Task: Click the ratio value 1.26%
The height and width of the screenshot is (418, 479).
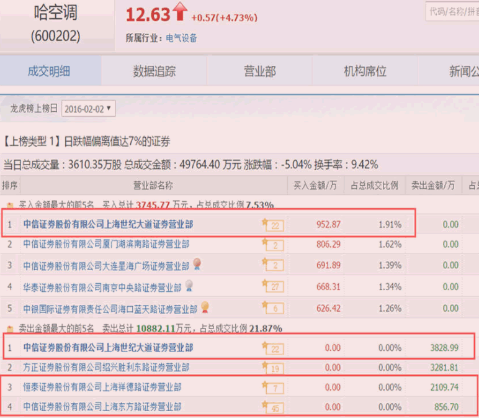Action: click(x=390, y=308)
